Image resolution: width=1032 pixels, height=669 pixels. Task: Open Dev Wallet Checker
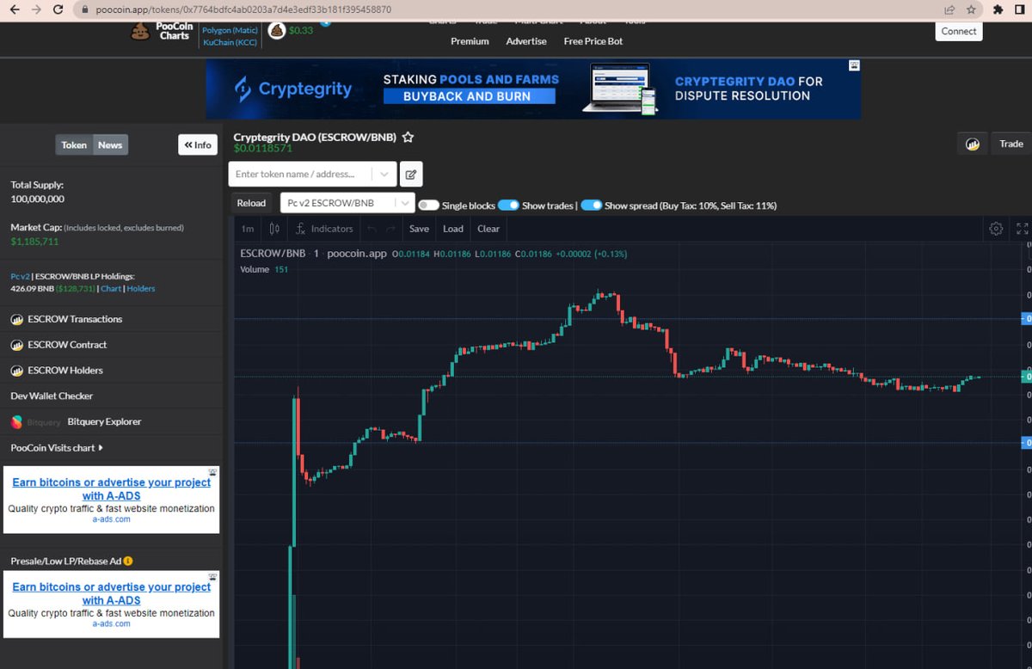point(52,396)
